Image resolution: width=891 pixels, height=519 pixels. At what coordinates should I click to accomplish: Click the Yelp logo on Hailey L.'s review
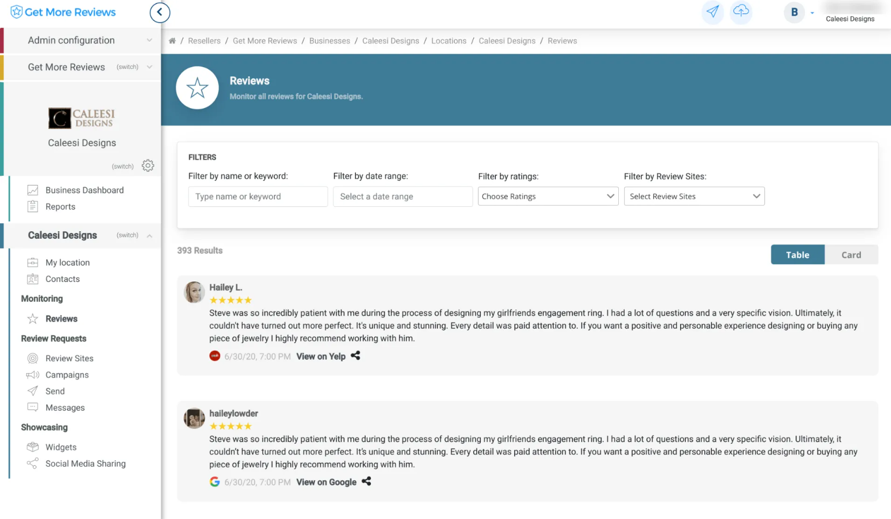pos(214,356)
